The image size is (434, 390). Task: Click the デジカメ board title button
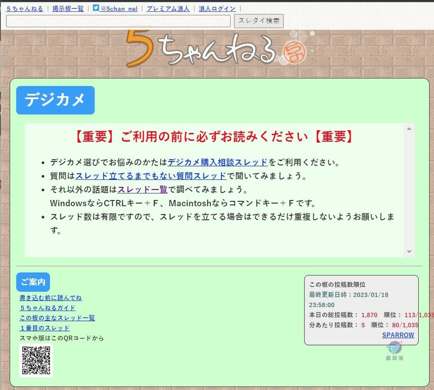[56, 100]
